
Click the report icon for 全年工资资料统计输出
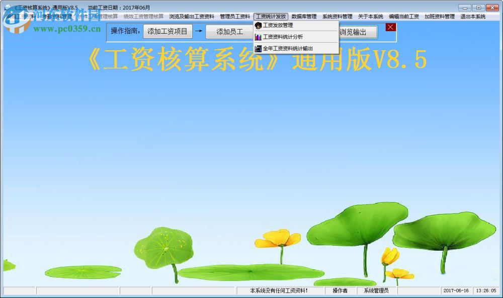[x=258, y=48]
